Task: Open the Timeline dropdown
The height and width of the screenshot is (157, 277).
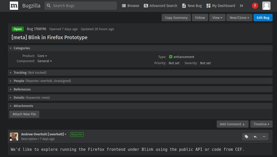Action: (x=261, y=124)
